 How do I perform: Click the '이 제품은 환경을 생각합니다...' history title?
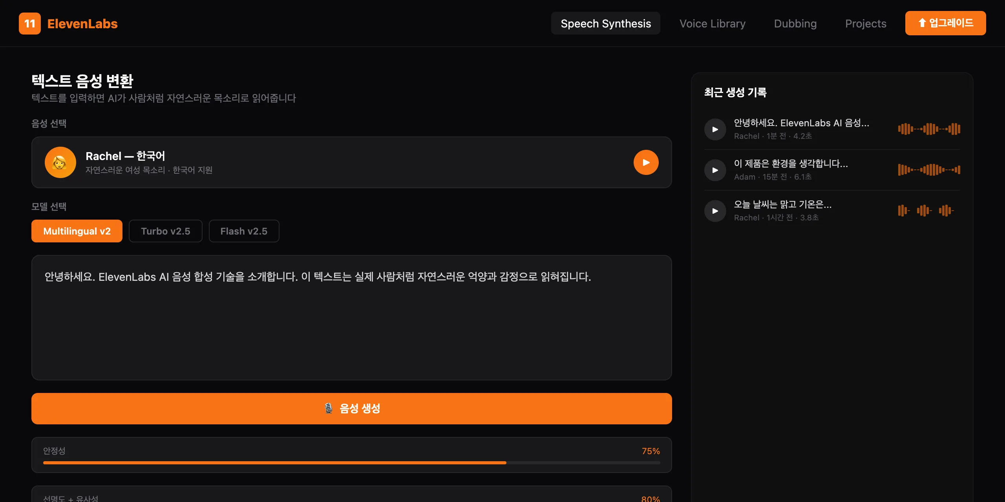tap(791, 164)
